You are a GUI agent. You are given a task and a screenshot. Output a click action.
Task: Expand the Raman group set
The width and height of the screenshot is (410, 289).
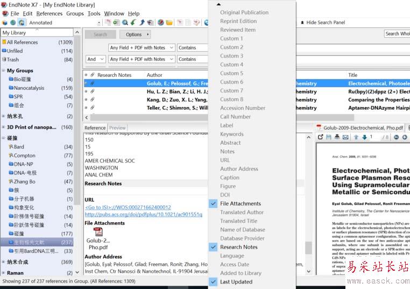click(x=3, y=273)
